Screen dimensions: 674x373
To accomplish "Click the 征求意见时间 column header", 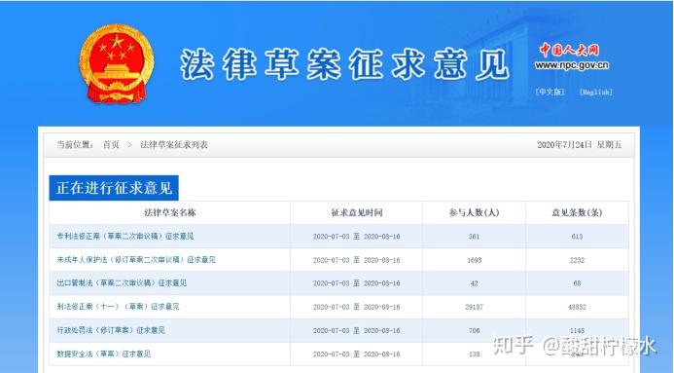I will point(357,212).
